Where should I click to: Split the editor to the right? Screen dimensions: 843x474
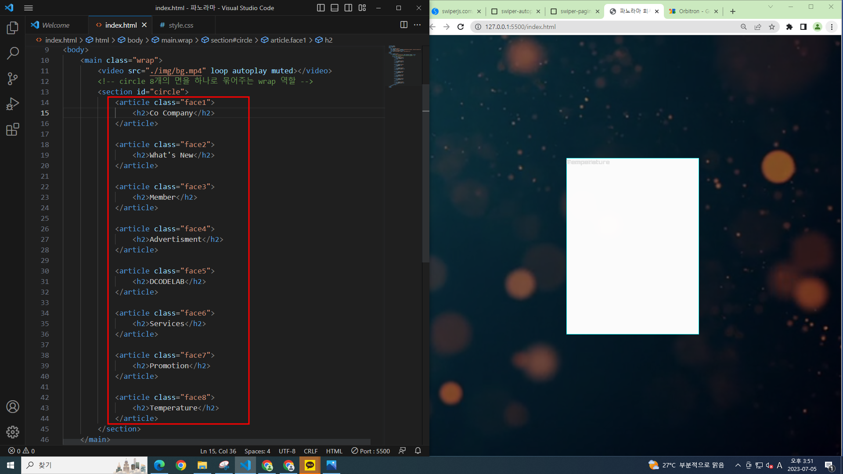[x=403, y=25]
